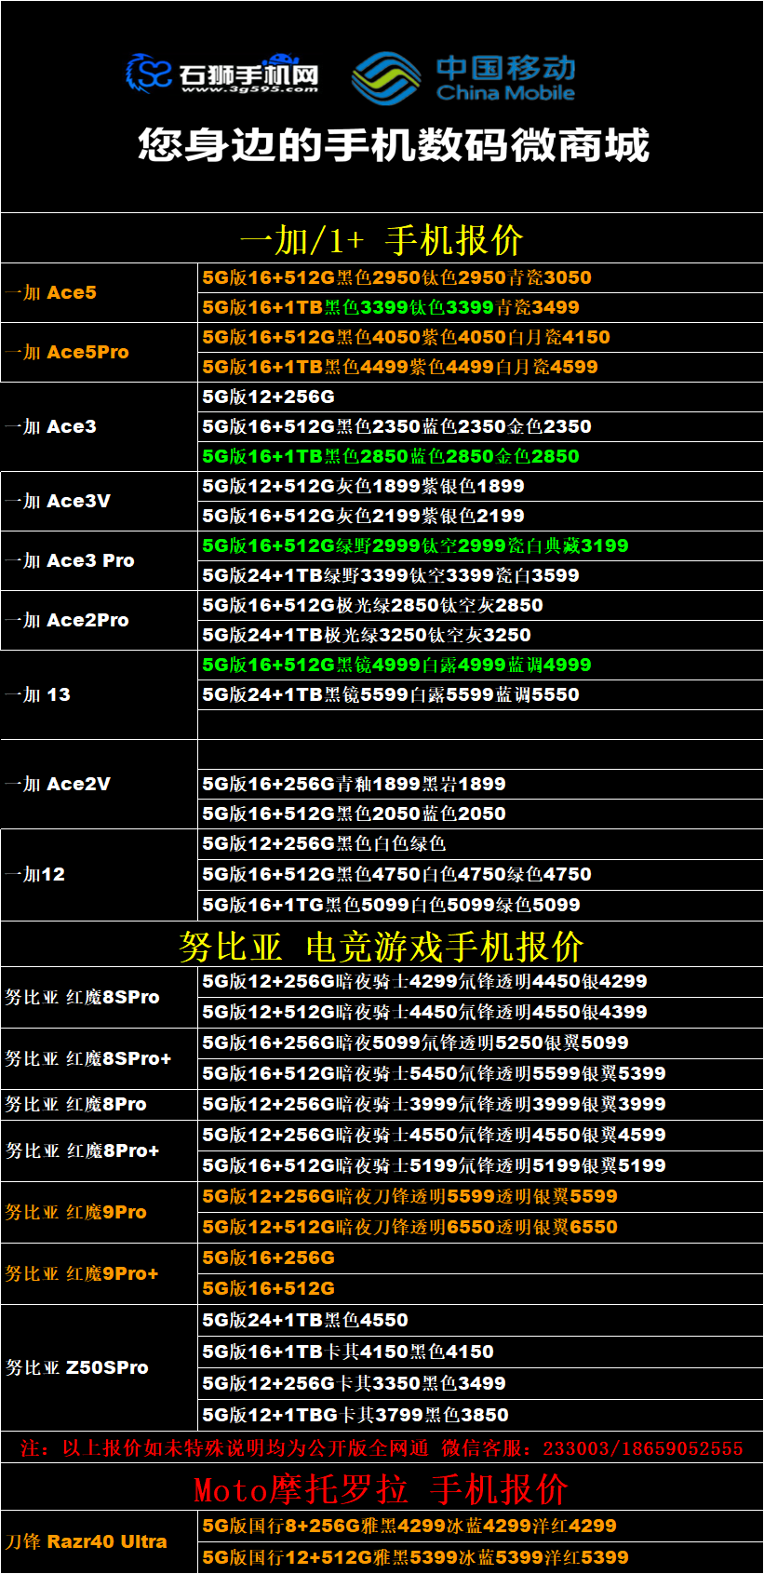The width and height of the screenshot is (764, 1574).
Task: Click the 一加 Ace5Pro model cell
Action: [99, 353]
